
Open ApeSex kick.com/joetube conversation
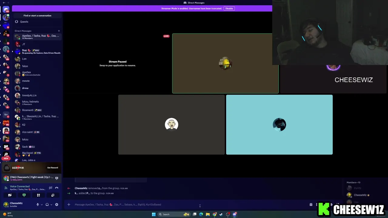tap(37, 74)
